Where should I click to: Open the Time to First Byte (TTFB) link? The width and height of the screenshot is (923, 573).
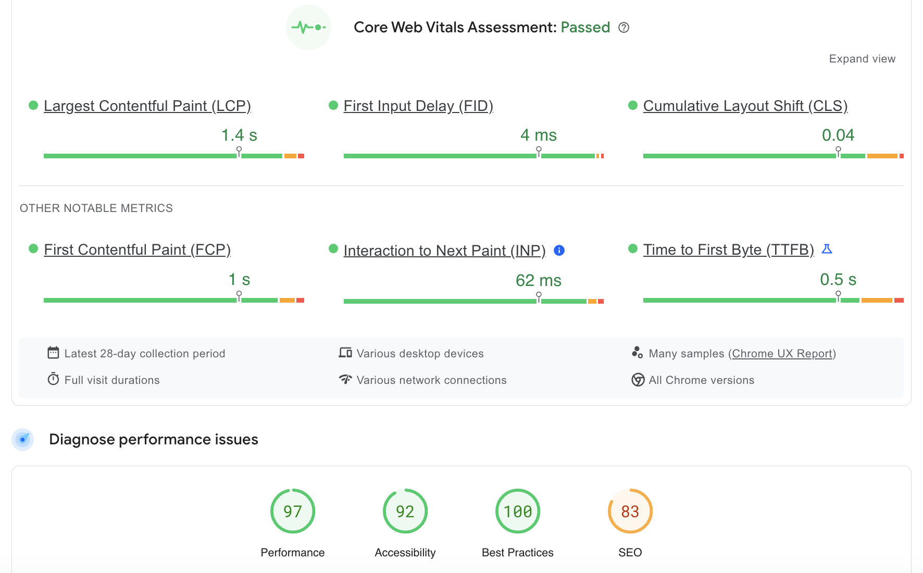click(x=728, y=250)
